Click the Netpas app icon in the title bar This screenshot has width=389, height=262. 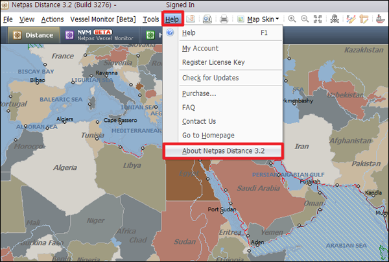point(5,5)
